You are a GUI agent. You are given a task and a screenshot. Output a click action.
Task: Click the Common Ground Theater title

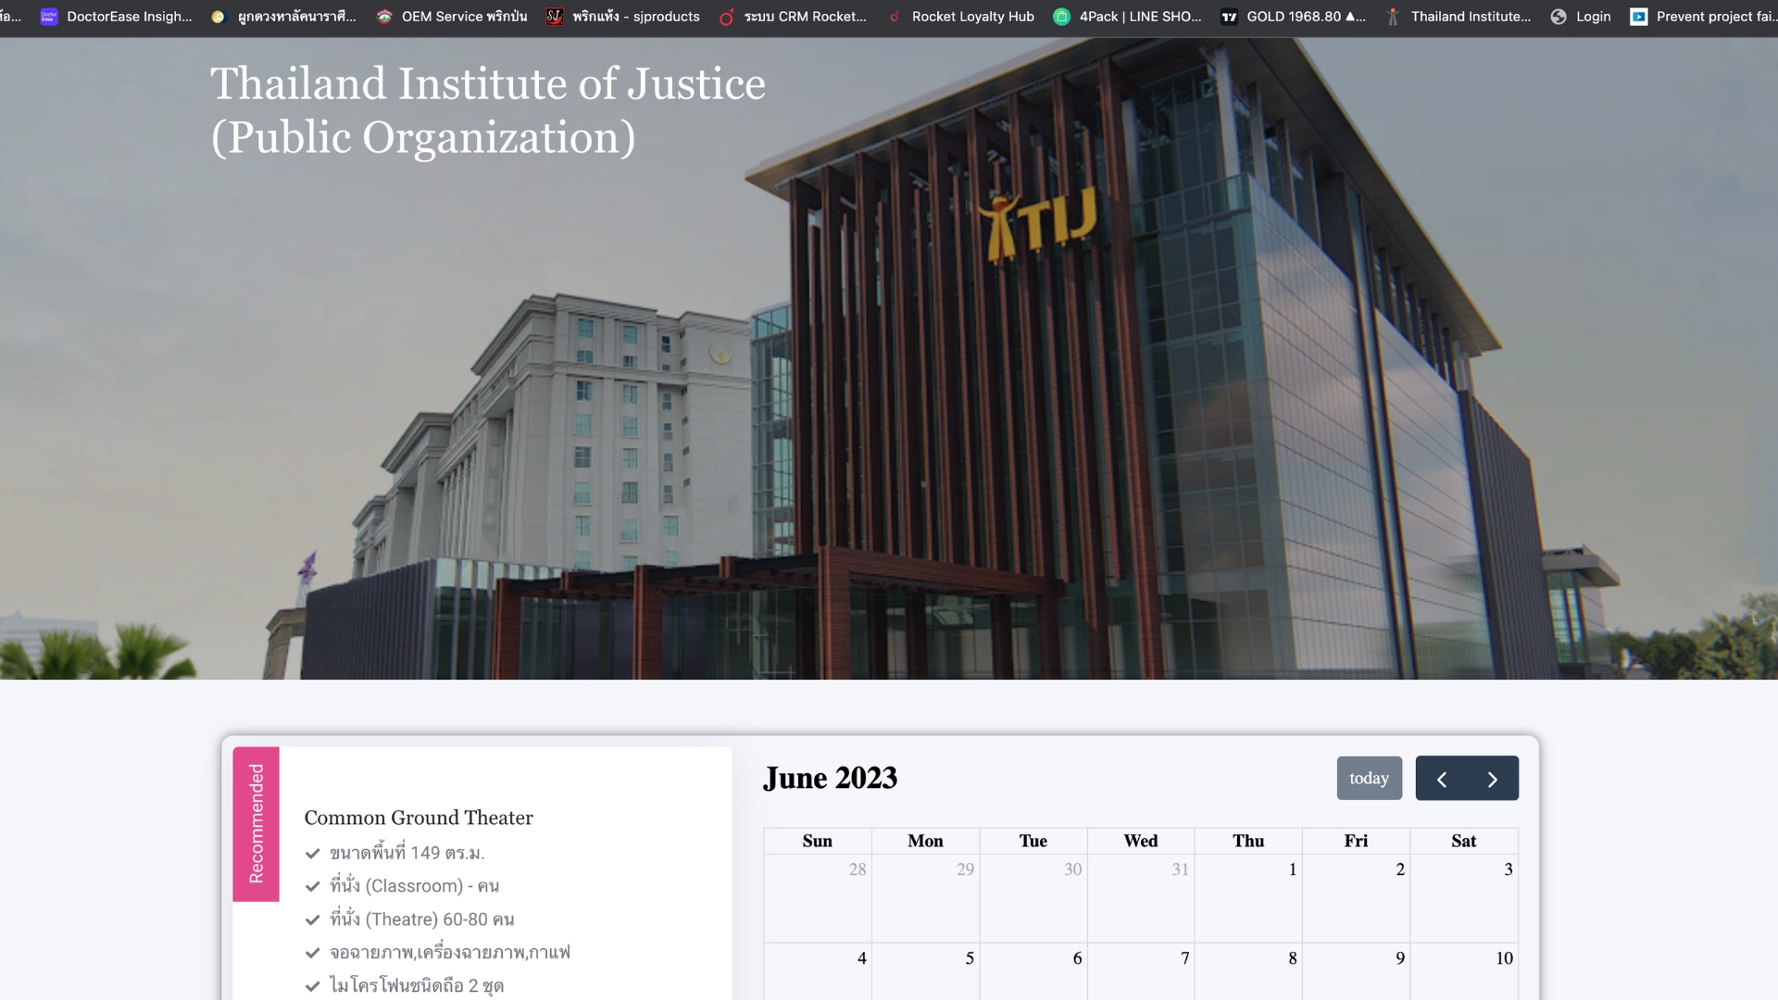419,818
